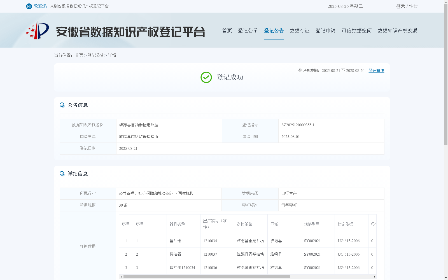Click the 出厂编号 column header

pos(217,224)
